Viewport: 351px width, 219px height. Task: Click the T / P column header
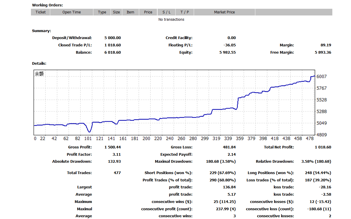(x=185, y=12)
